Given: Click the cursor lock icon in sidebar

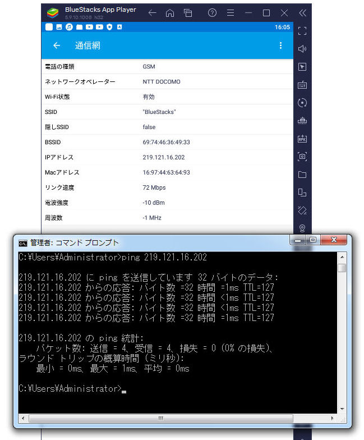Looking at the screenshot, I should click(x=302, y=67).
